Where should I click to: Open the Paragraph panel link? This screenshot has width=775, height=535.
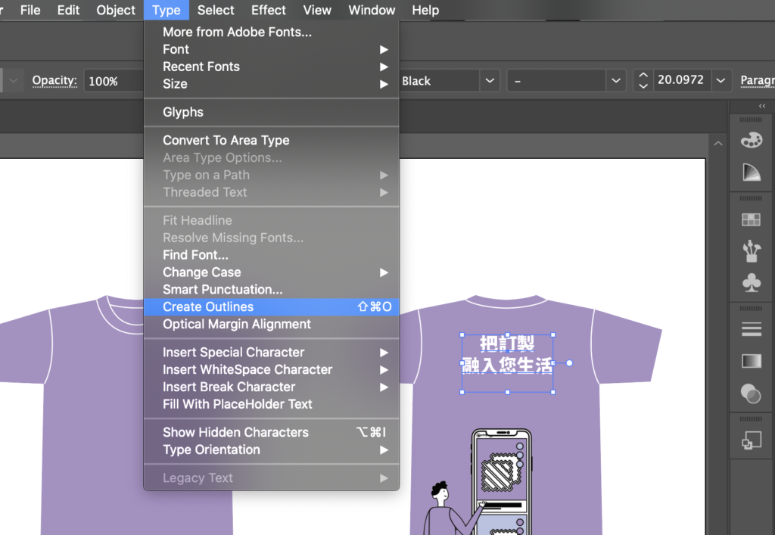(757, 80)
